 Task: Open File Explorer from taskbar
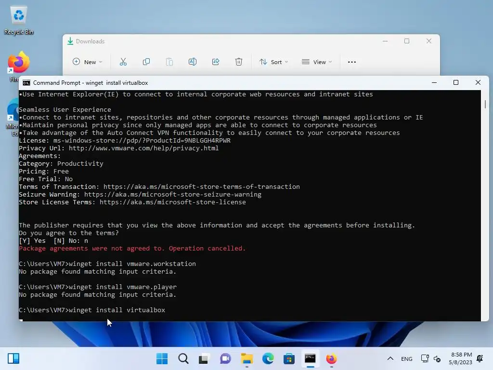coord(247,358)
